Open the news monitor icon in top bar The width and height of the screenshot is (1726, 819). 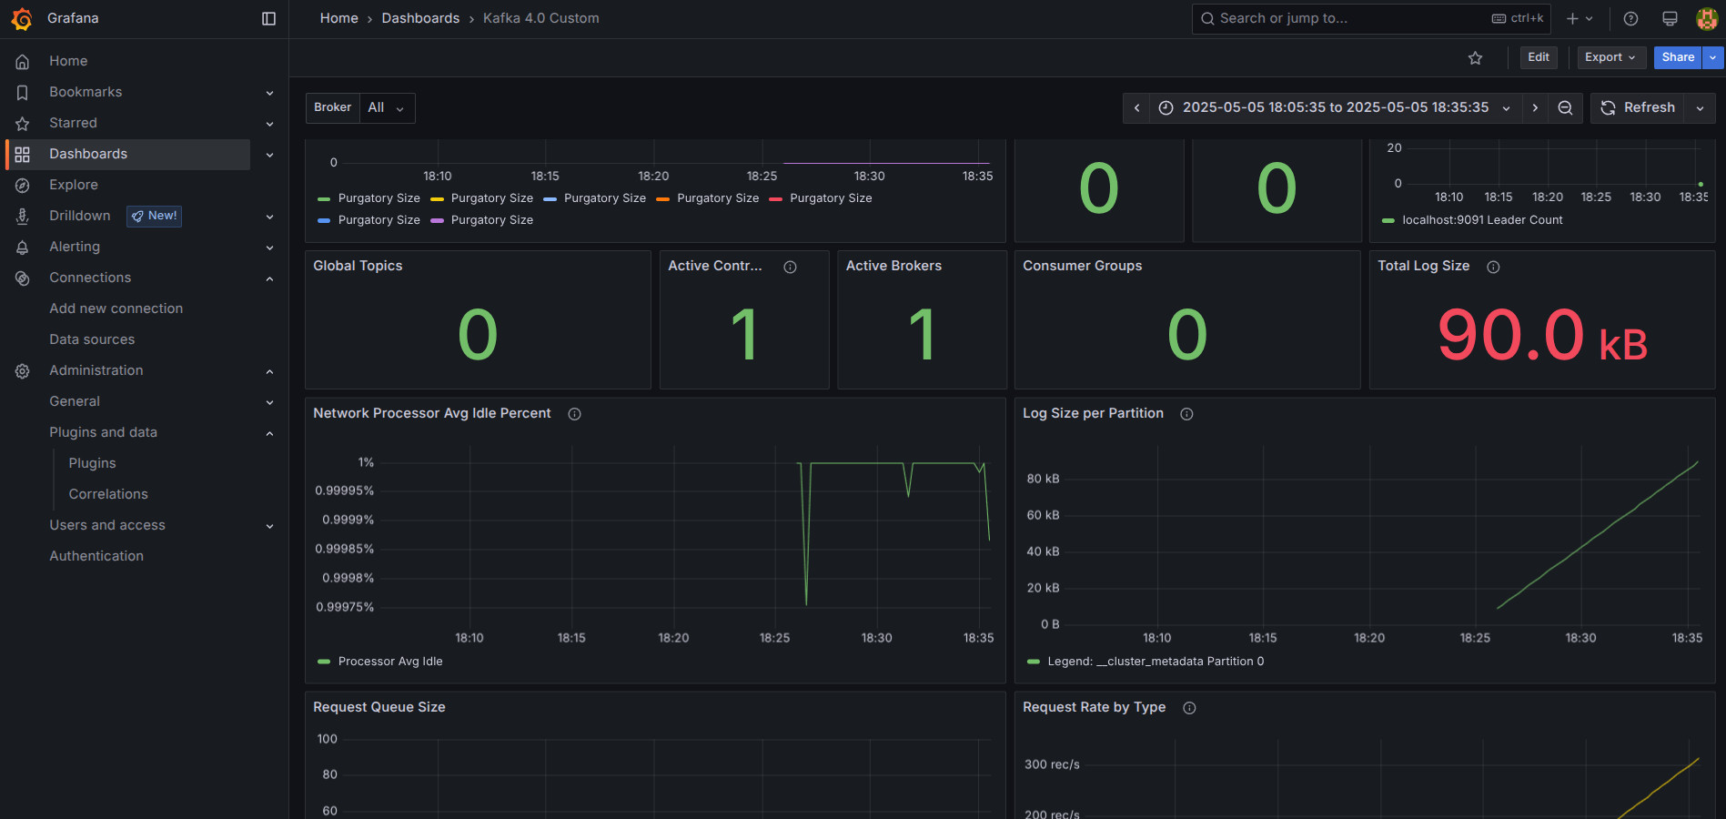(1670, 18)
